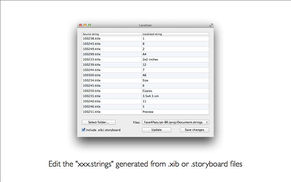This screenshot has height=182, width=291.
Task: Click the localized string cell '3.5x4.5 cm'
Action: click(x=175, y=96)
